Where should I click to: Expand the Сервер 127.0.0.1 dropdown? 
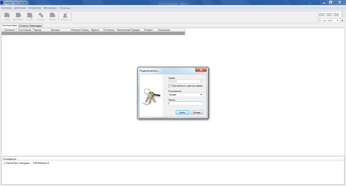(x=201, y=81)
